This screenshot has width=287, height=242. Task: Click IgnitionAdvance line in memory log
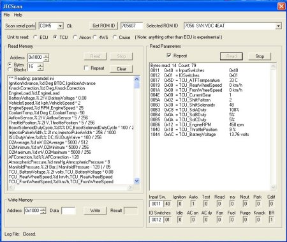pyautogui.click(x=52, y=84)
